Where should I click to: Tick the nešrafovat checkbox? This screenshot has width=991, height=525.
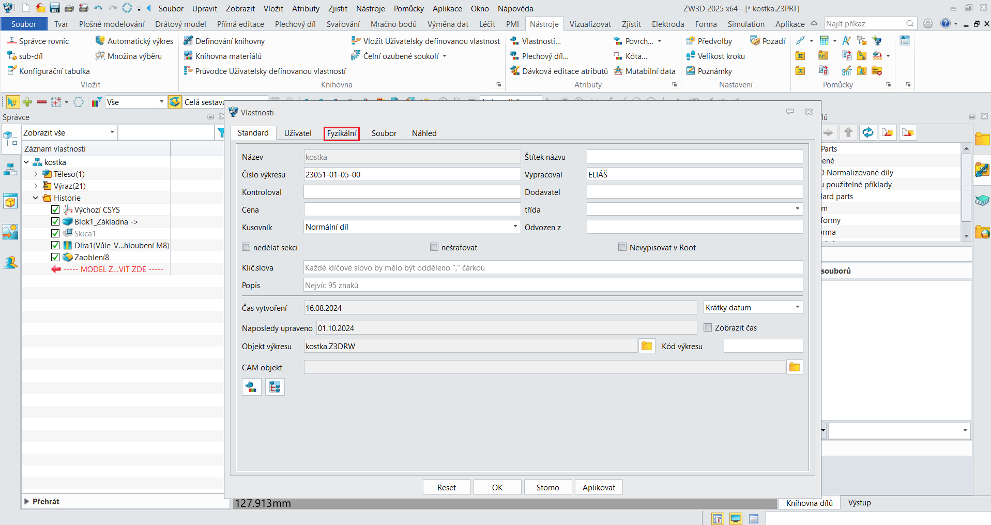tap(434, 247)
